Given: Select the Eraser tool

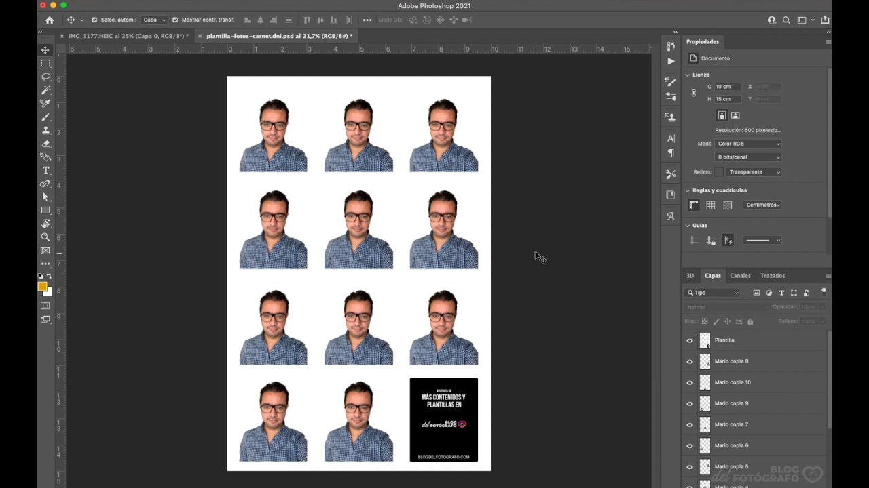Looking at the screenshot, I should (45, 144).
